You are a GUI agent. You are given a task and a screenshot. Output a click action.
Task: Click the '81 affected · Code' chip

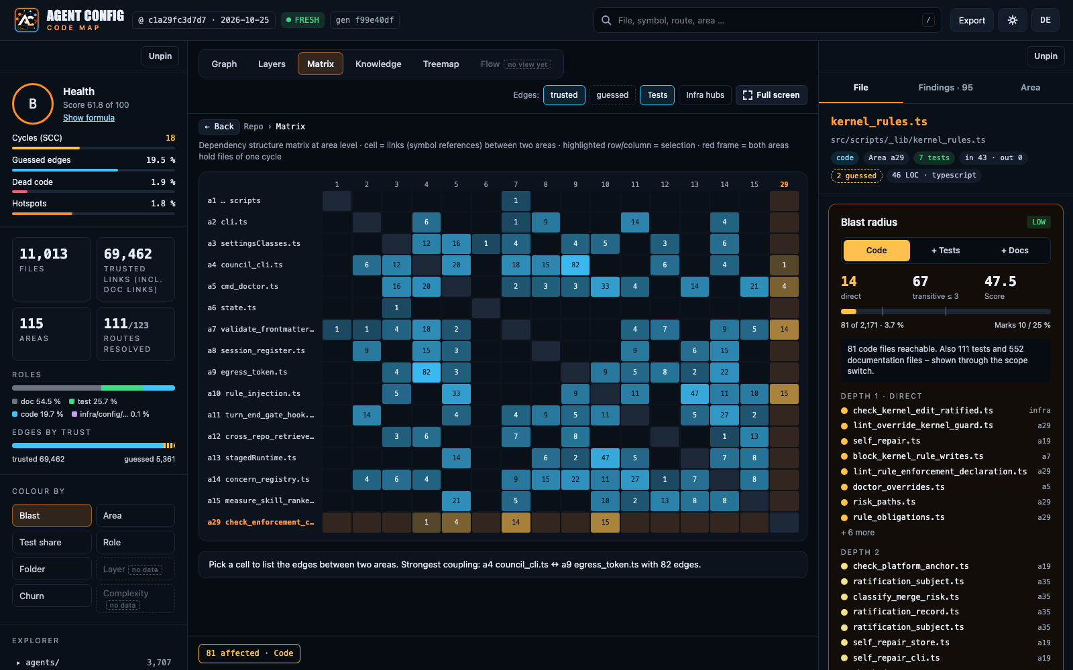point(249,653)
